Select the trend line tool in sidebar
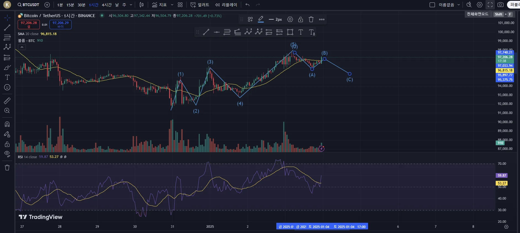 7,28
